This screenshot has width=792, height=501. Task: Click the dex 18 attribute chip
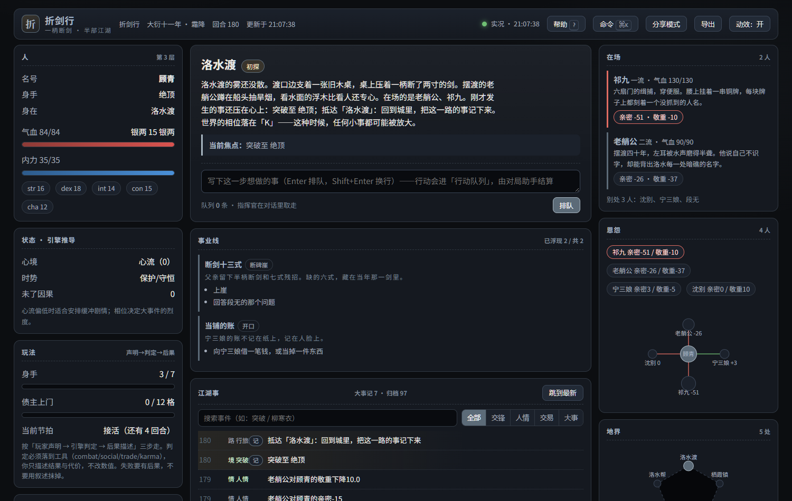71,188
